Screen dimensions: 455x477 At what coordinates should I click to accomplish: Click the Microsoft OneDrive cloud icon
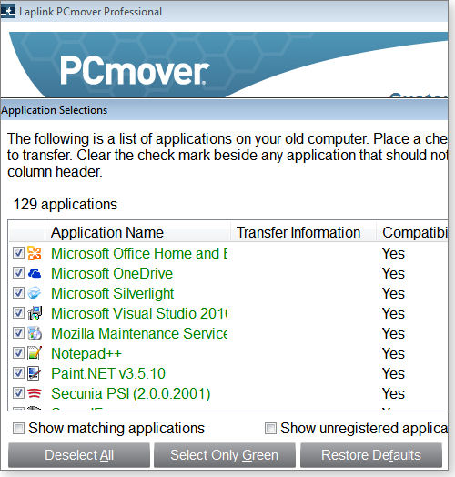35,273
